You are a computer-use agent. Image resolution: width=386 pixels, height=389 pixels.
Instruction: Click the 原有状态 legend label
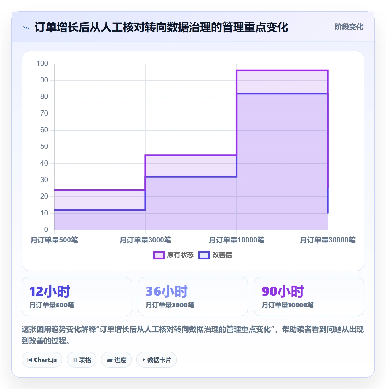pos(180,255)
